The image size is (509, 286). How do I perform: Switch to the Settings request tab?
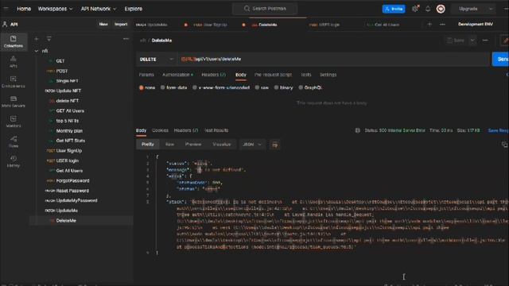click(328, 75)
